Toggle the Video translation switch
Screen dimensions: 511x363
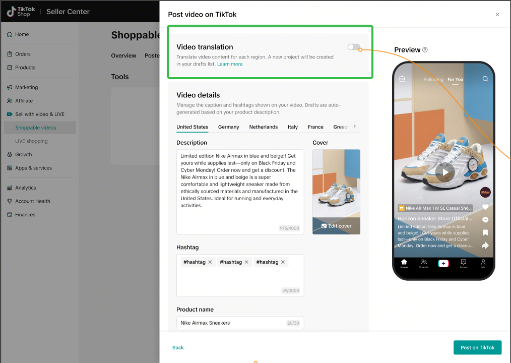(354, 47)
